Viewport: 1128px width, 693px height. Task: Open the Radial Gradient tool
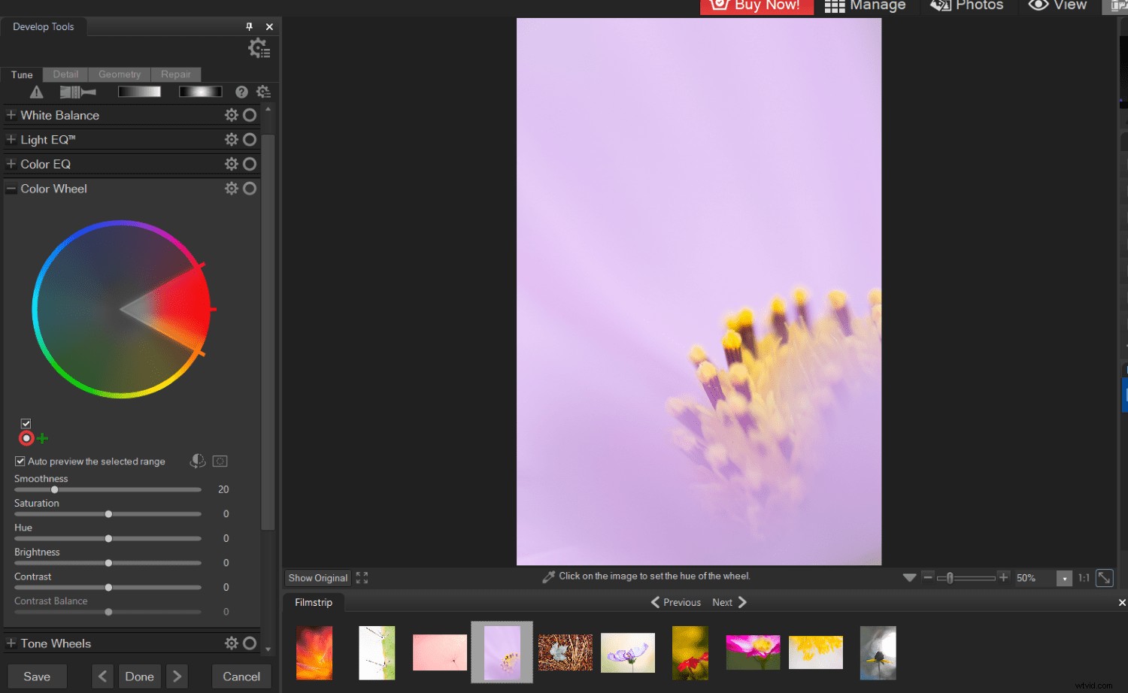point(200,91)
